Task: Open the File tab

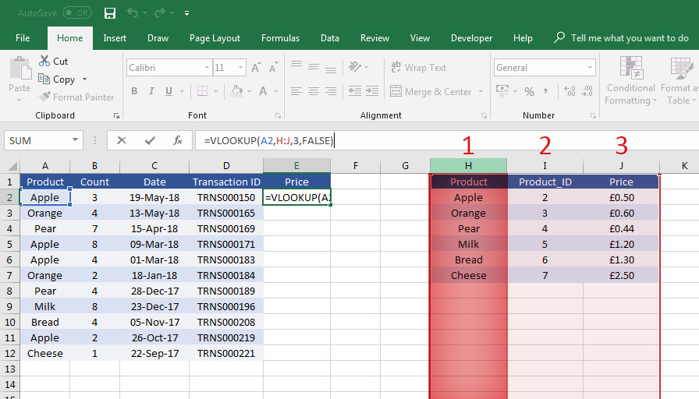Action: click(23, 38)
